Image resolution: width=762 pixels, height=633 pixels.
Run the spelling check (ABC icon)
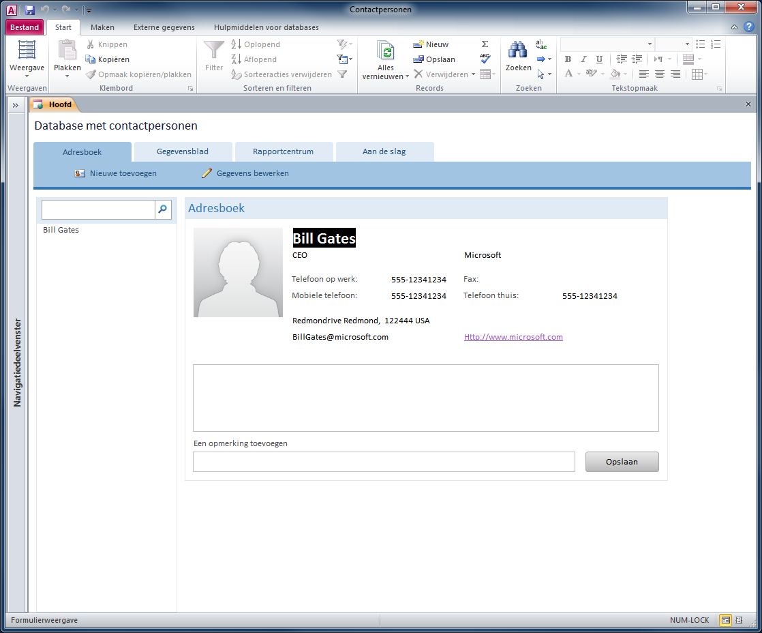(x=485, y=59)
